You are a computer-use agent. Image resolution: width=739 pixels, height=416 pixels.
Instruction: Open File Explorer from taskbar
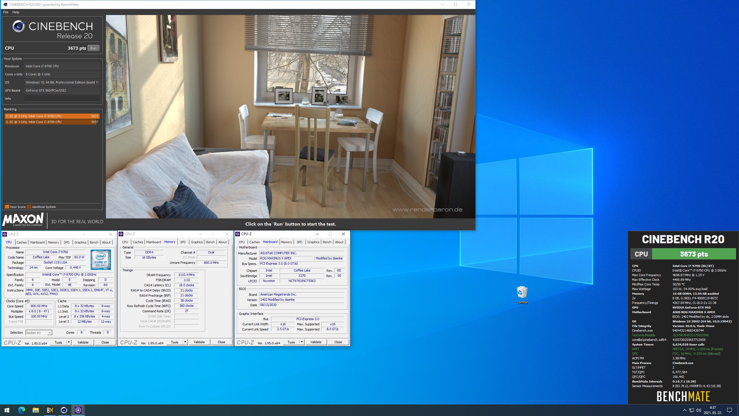pos(36,410)
